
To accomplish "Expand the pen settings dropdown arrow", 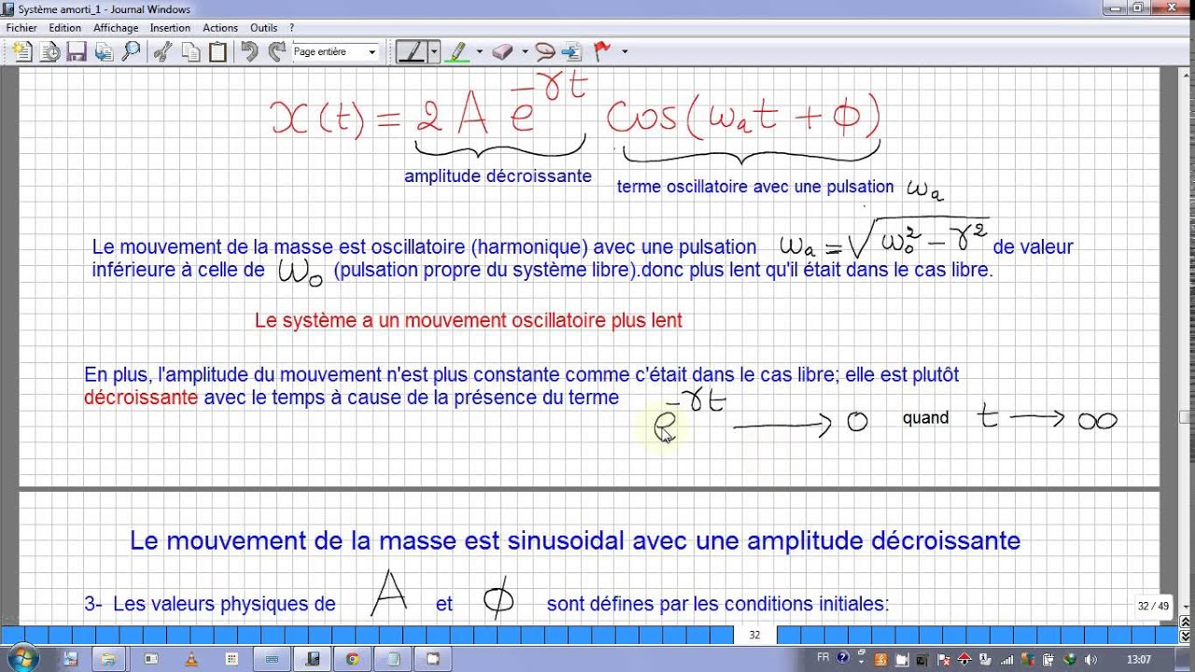I will (434, 52).
